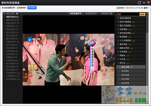This screenshot has width=151, height=106.
Task: Close the 猎豹电视直播盒 window
Action: tap(148, 3)
